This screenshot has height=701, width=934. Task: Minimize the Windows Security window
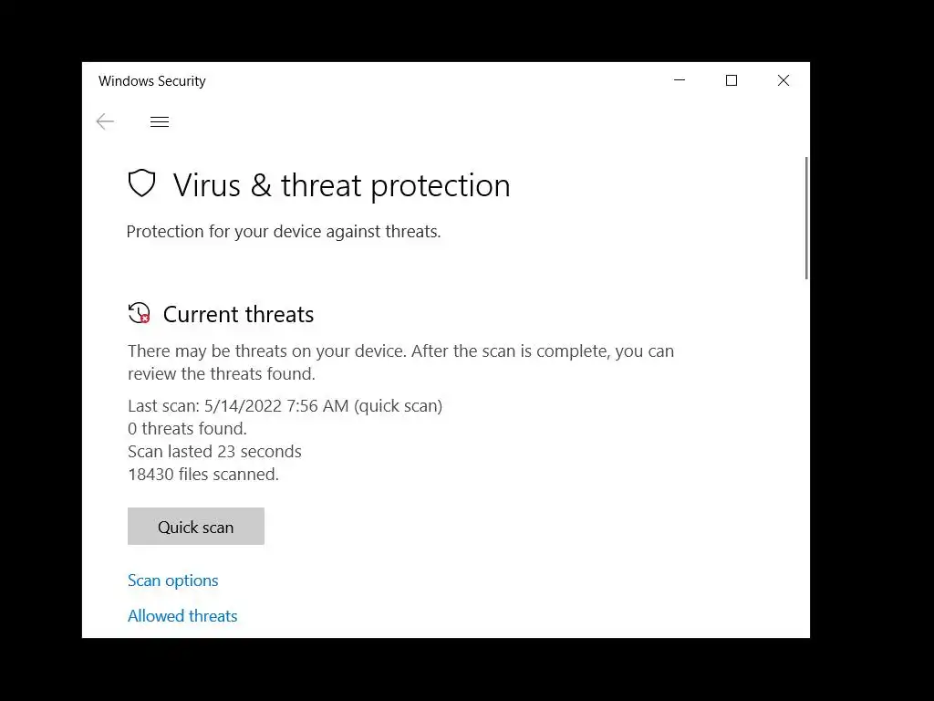[x=680, y=80]
